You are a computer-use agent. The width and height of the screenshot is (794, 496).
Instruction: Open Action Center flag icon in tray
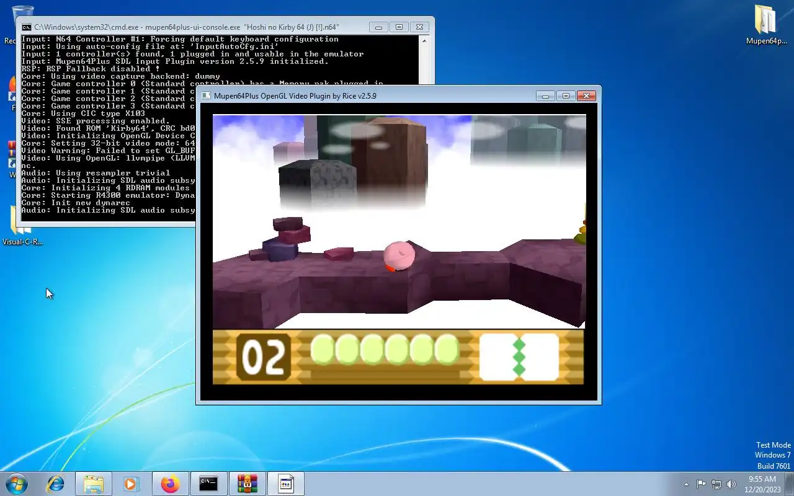pyautogui.click(x=701, y=484)
